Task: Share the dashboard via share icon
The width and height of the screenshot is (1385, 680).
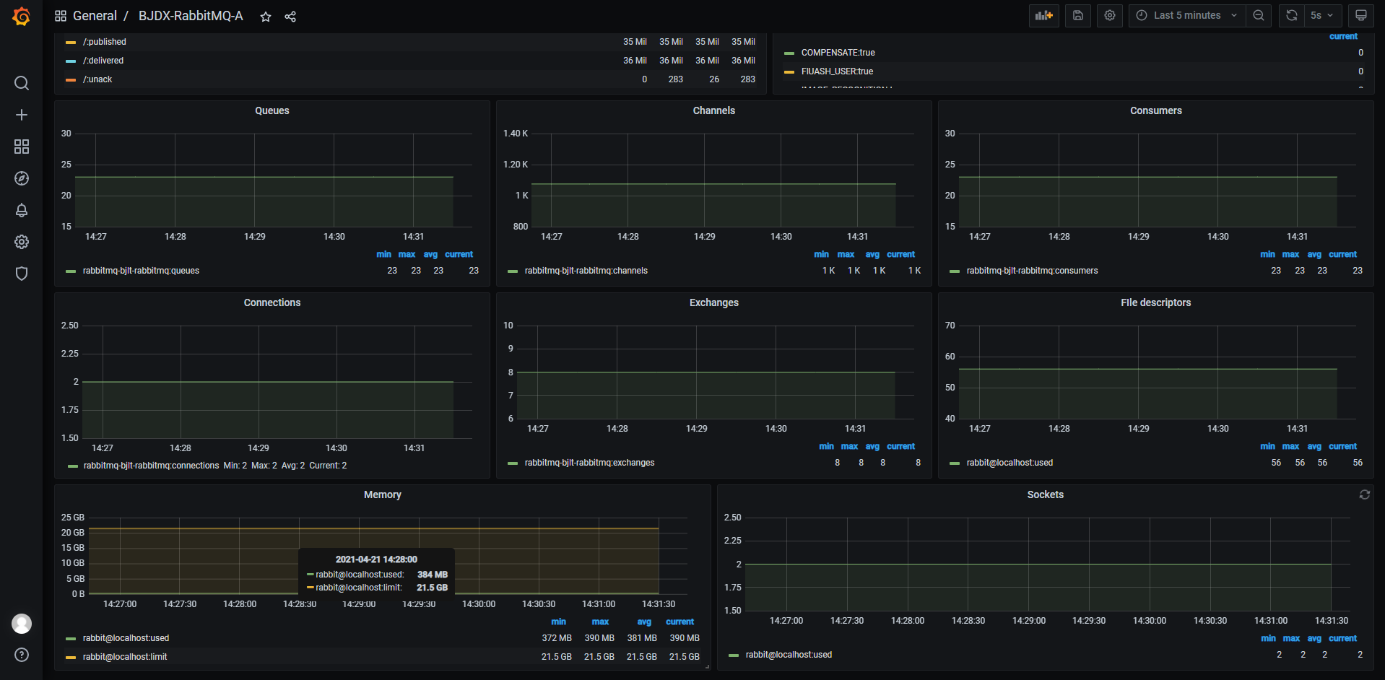Action: pos(290,17)
